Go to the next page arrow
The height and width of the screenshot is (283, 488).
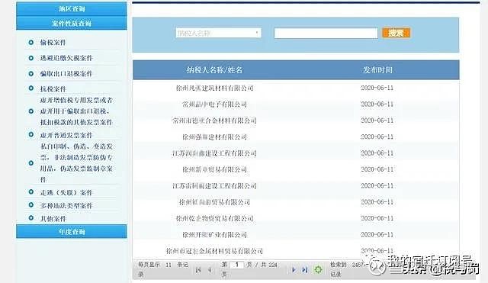[293, 269]
